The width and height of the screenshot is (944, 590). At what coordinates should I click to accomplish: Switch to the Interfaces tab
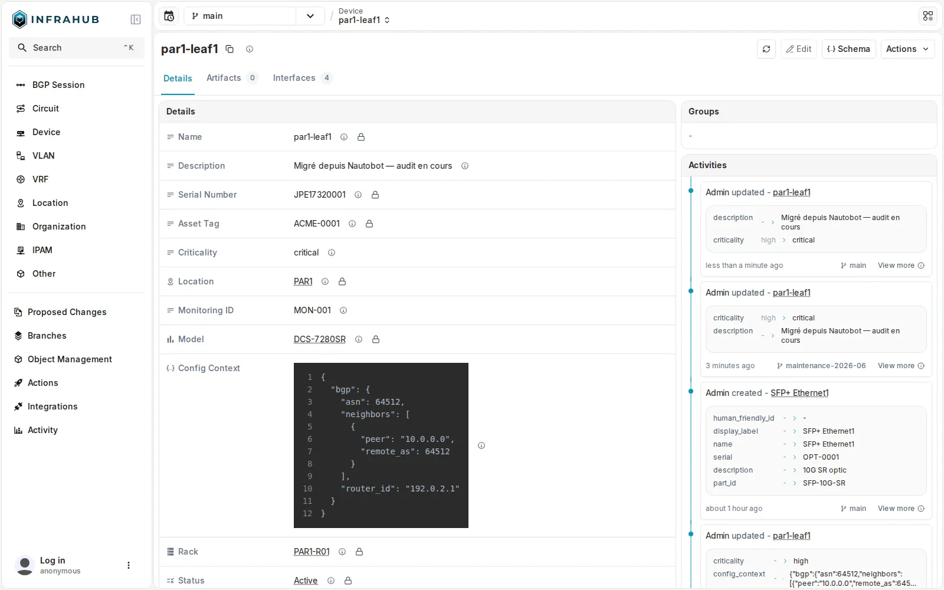pyautogui.click(x=303, y=78)
